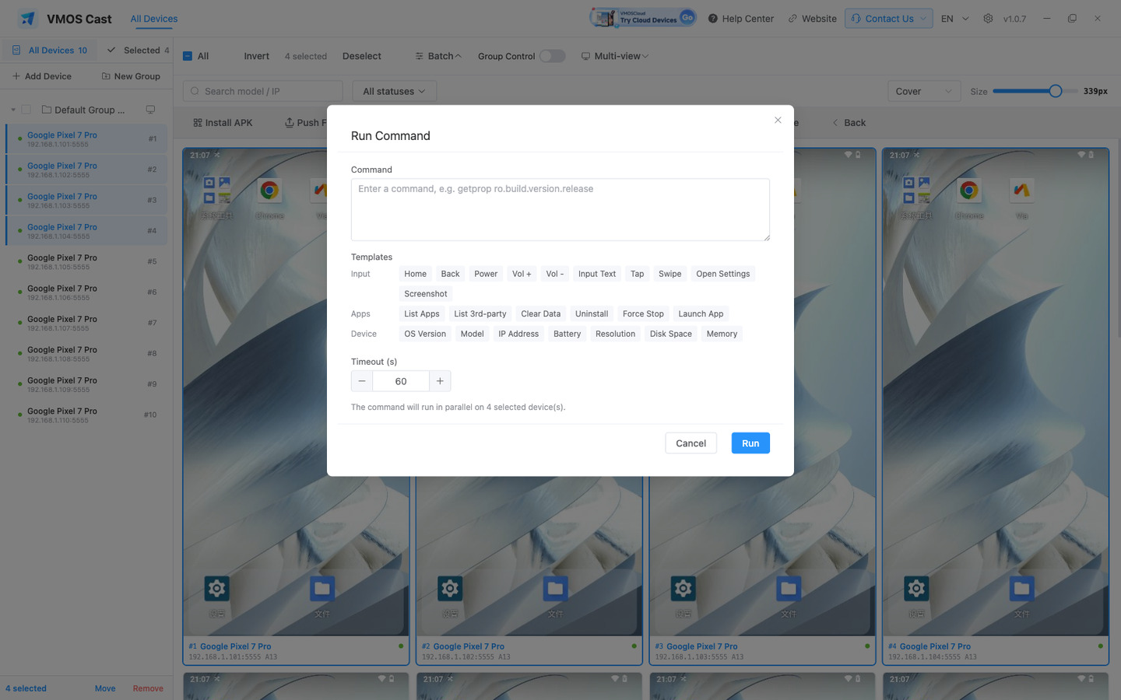Insert the Home input template

point(415,274)
